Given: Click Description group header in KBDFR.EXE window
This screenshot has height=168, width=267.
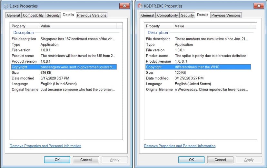Looking at the screenshot, I should click(x=158, y=33).
